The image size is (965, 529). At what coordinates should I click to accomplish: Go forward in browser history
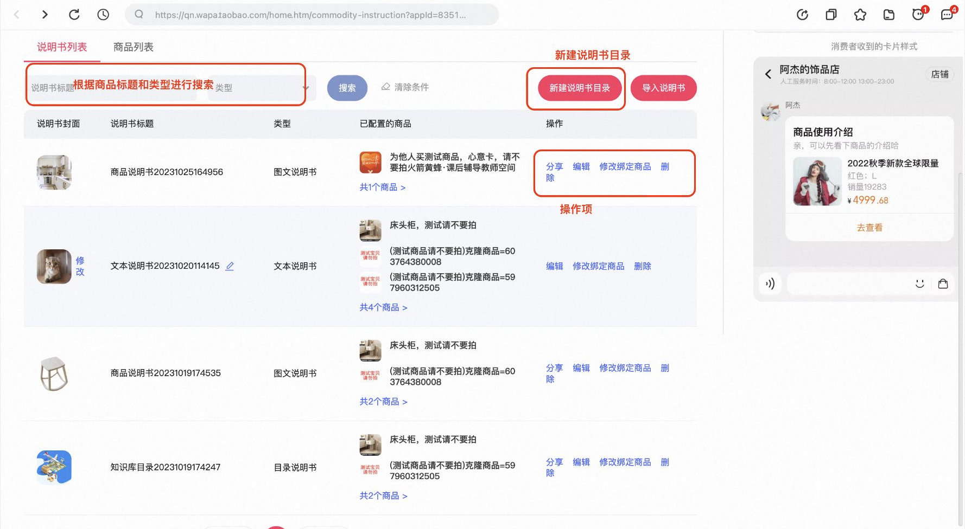[45, 15]
